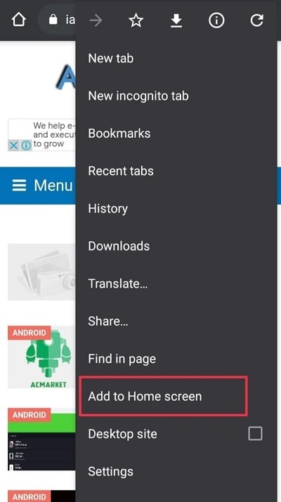Viewport: 281px width, 502px height.
Task: Select New incognito tab
Action: click(176, 96)
